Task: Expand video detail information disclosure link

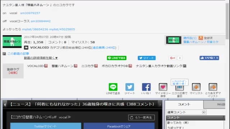Action: (41, 58)
